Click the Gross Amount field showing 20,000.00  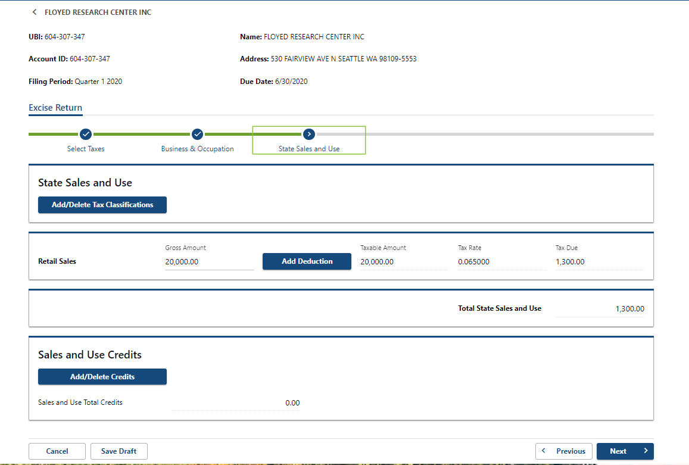pos(208,261)
